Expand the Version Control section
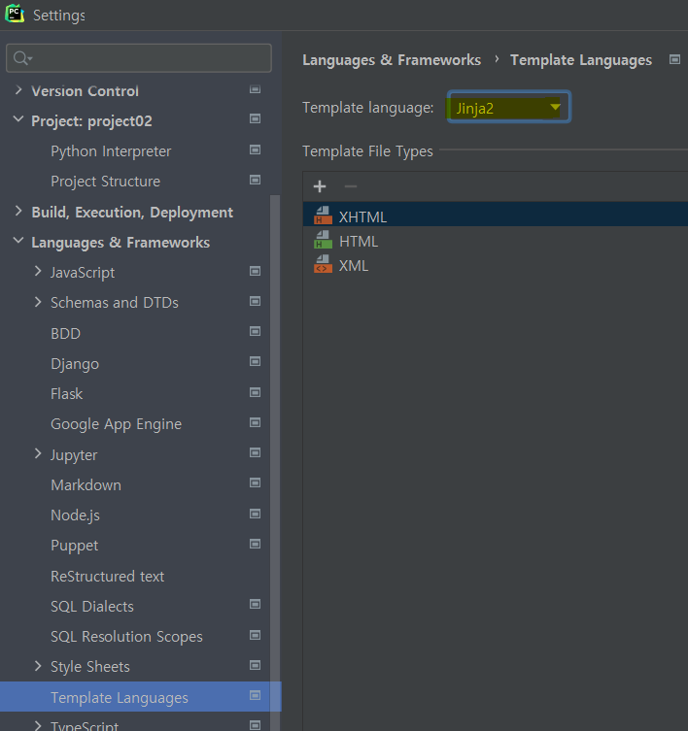Image resolution: width=688 pixels, height=731 pixels. [18, 90]
